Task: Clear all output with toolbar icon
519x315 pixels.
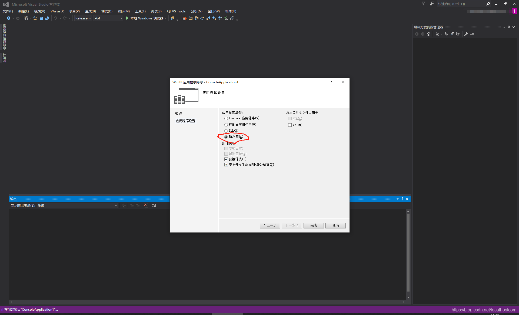Action: point(146,206)
